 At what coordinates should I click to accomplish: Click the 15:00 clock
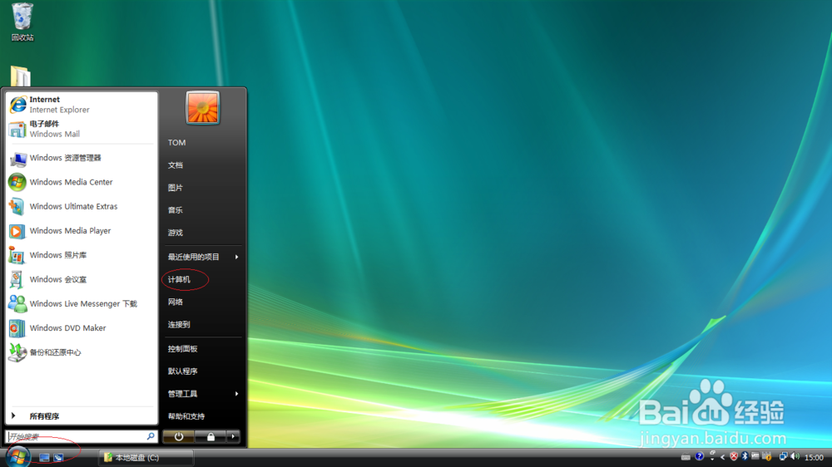coord(814,457)
